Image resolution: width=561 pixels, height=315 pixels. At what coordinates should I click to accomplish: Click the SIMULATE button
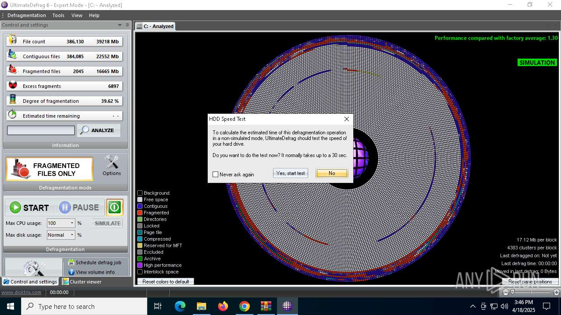point(107,223)
